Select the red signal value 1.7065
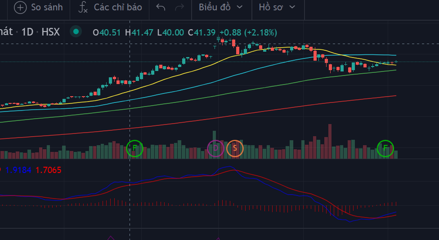The height and width of the screenshot is (240, 439). (49, 170)
